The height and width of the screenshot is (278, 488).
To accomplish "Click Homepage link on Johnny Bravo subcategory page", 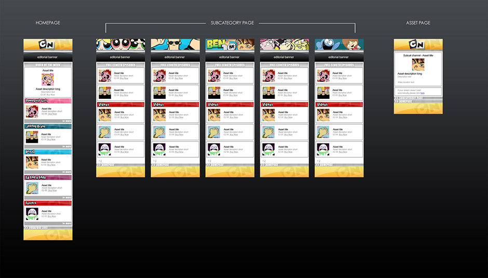I will [160, 165].
